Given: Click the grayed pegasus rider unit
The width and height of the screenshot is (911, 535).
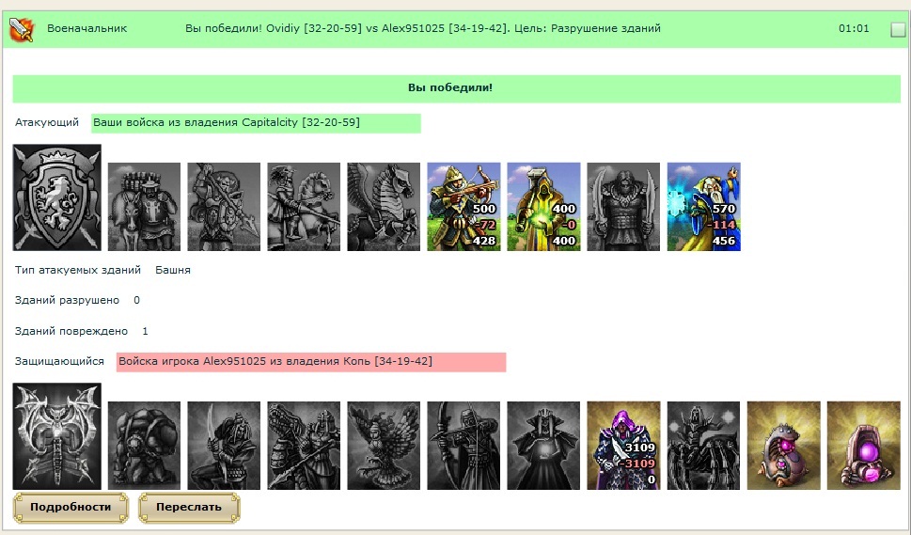Looking at the screenshot, I should coord(384,207).
